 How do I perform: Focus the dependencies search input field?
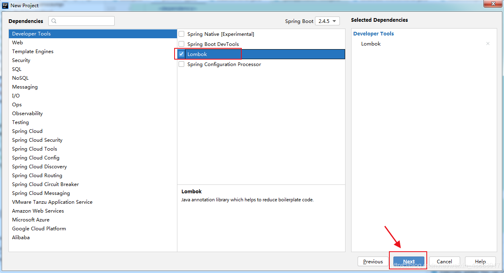click(x=81, y=21)
